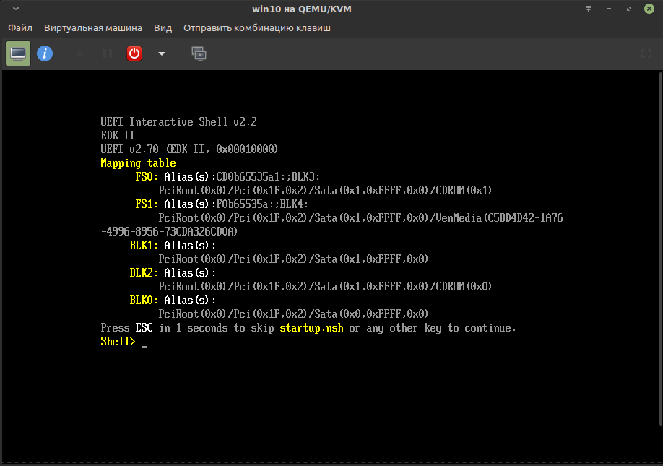Open the VM snapshots manager
The image size is (663, 466).
199,53
